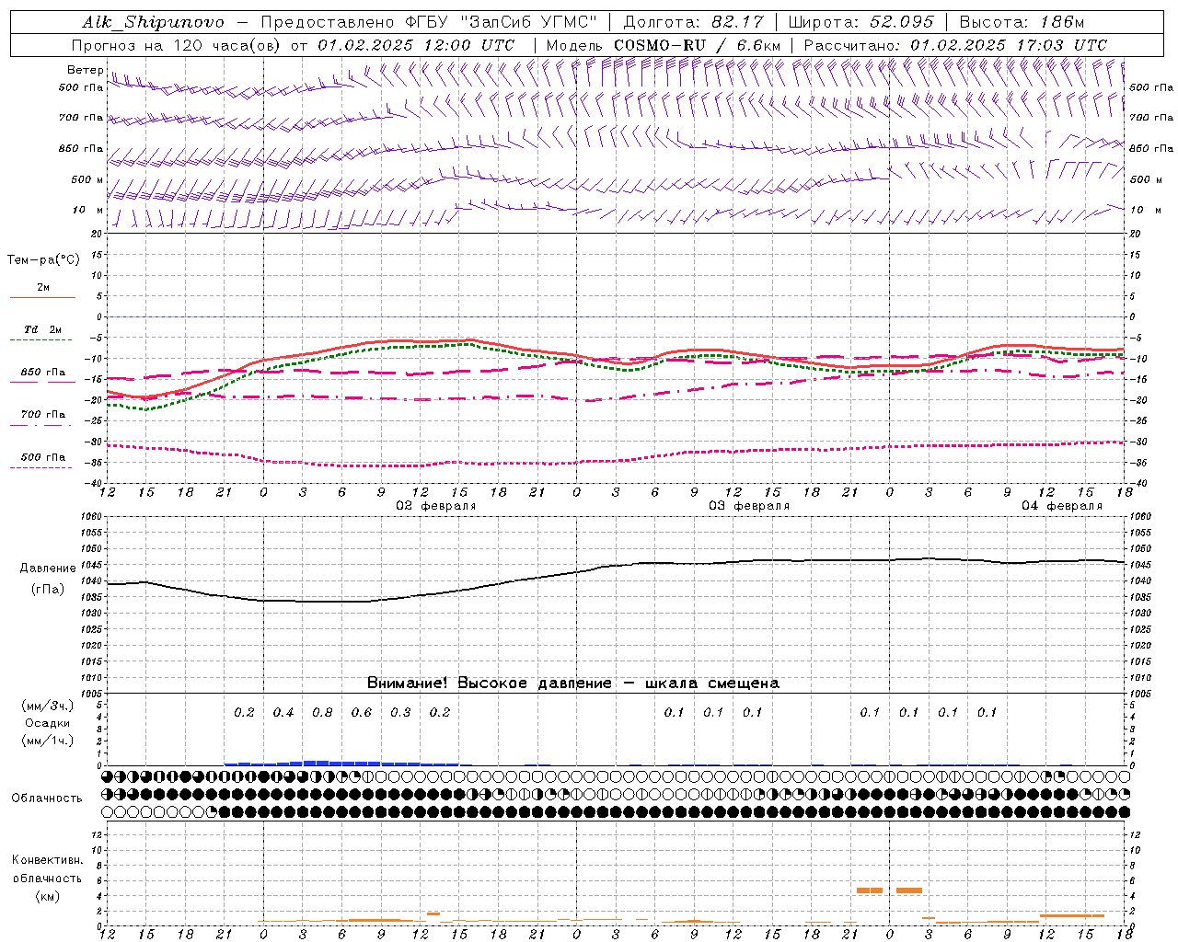Click the date label 02 февраля
Screen dimensions: 1178x942
click(436, 506)
